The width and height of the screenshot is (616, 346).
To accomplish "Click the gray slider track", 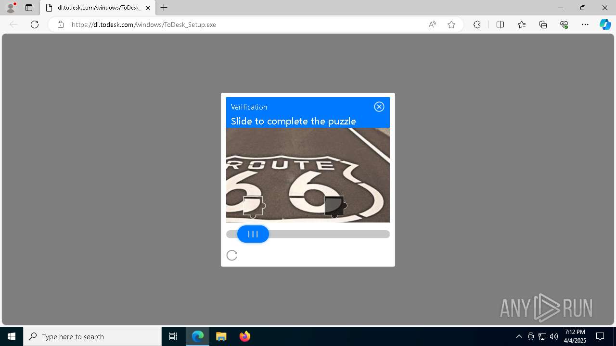I will pyautogui.click(x=308, y=234).
